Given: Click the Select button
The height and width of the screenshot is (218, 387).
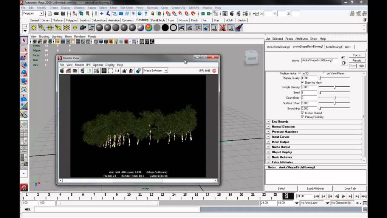Looking at the screenshot, I should click(x=281, y=188).
